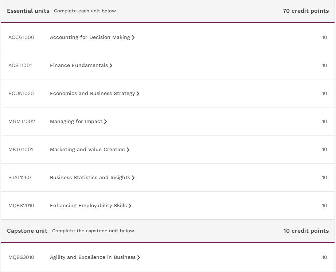Click arrow beside Agility and Excellence in Business

tap(138, 257)
